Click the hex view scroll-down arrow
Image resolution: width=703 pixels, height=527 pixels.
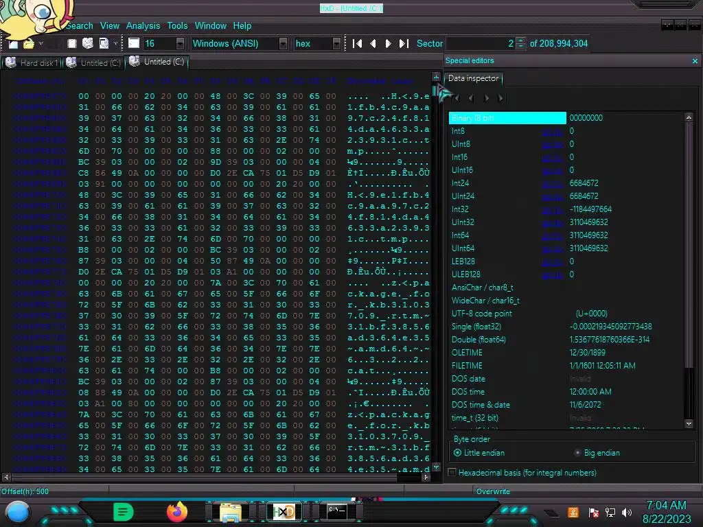point(436,467)
